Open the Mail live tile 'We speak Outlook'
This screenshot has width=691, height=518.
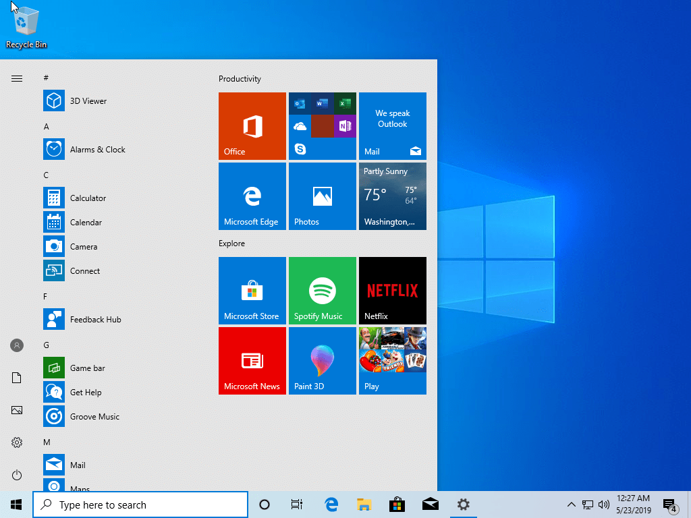(393, 126)
